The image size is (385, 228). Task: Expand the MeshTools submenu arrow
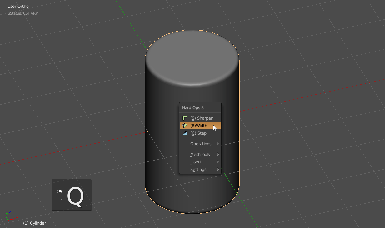point(218,155)
